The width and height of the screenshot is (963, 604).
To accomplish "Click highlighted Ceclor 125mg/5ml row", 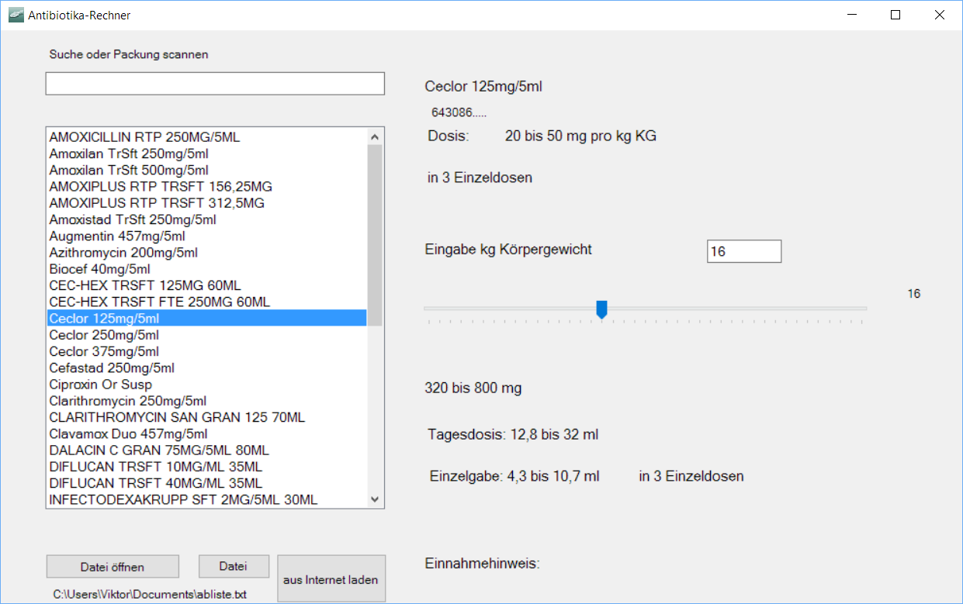I will click(206, 318).
